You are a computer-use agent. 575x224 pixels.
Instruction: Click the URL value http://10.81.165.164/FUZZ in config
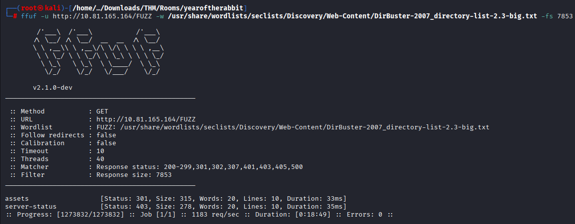(146, 119)
